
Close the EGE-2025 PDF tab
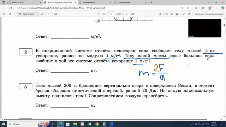(76, 2)
